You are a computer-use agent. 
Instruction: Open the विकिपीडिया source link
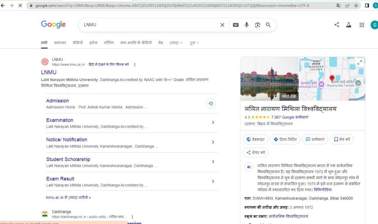pyautogui.click(x=323, y=190)
